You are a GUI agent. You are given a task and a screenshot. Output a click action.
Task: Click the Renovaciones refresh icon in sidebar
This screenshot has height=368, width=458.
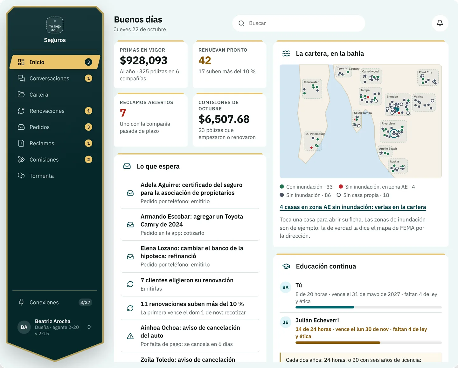click(x=21, y=111)
